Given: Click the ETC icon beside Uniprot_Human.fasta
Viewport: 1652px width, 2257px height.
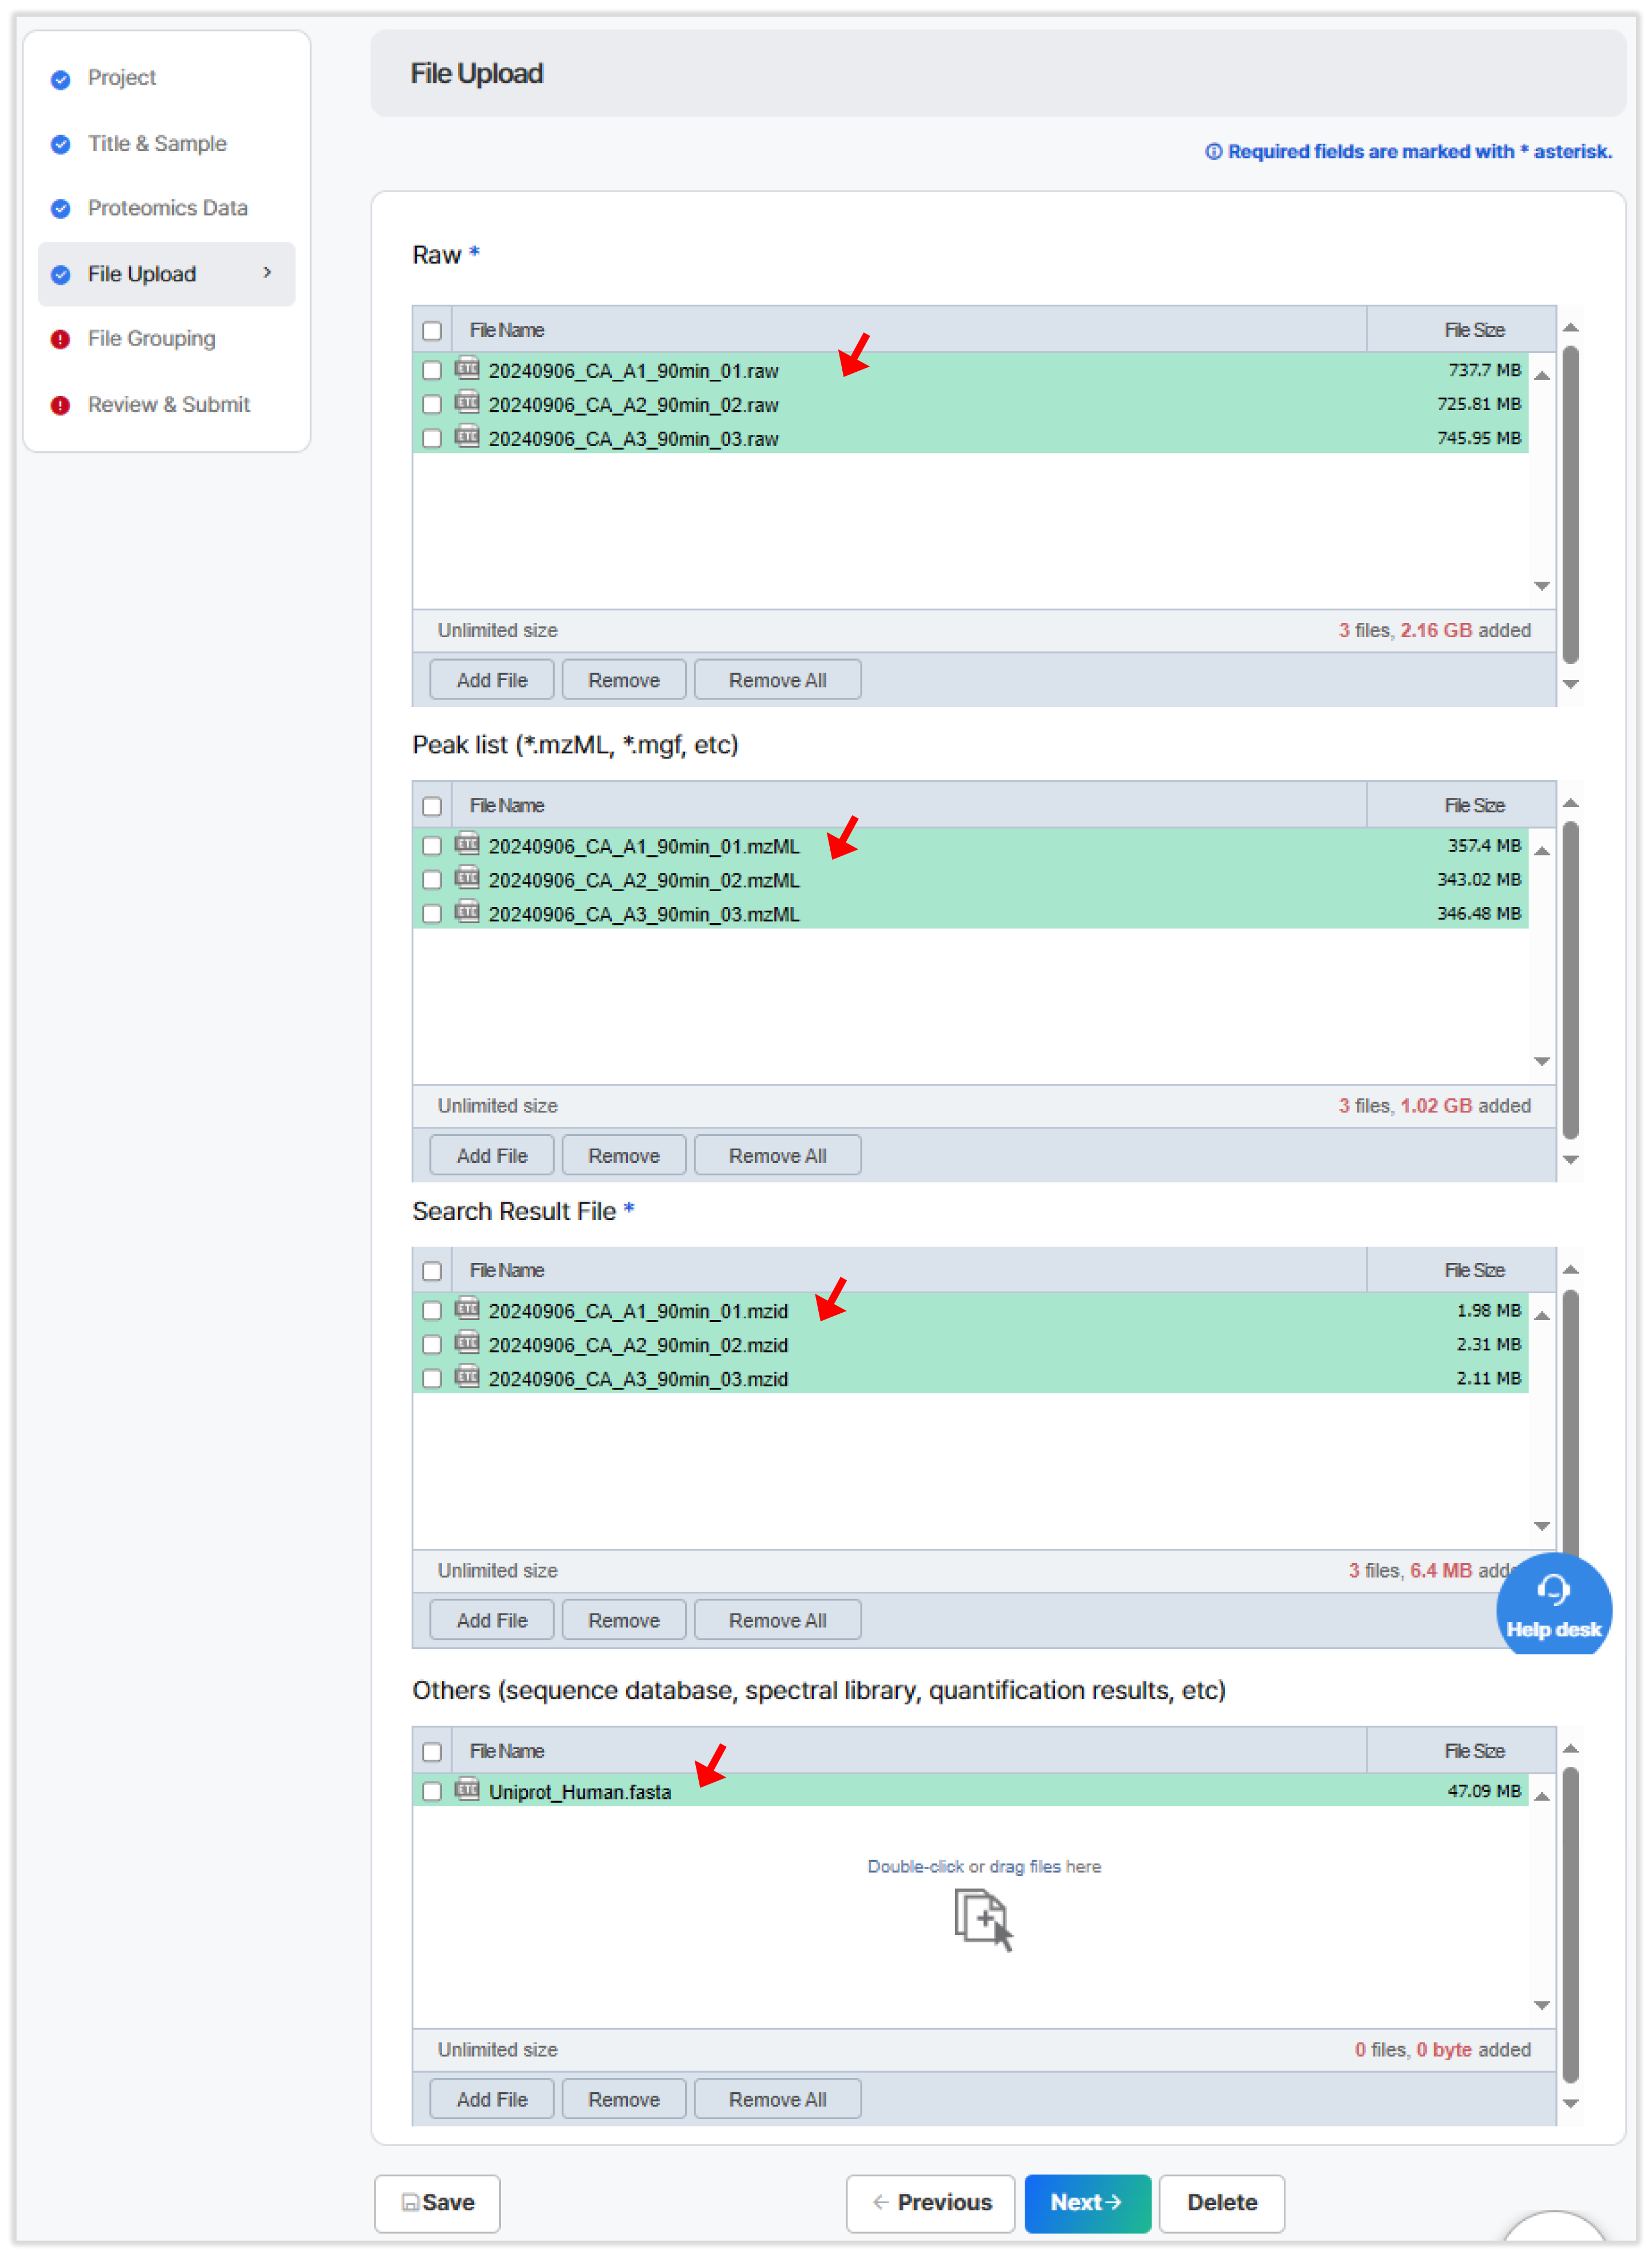Looking at the screenshot, I should point(468,1791).
